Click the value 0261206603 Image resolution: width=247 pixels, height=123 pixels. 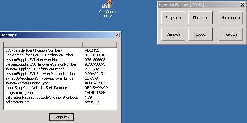coord(95,60)
